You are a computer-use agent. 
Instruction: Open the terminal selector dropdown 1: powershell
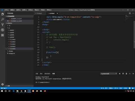109,74
